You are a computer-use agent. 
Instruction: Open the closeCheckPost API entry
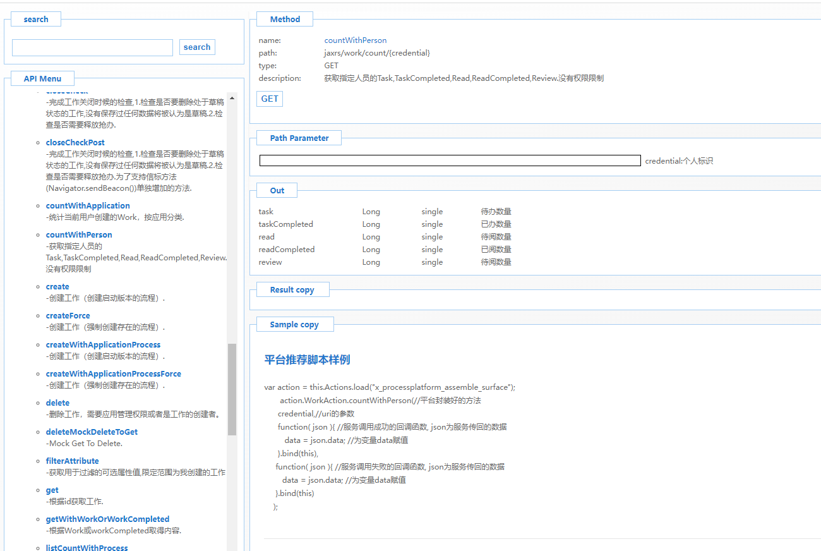(x=75, y=142)
